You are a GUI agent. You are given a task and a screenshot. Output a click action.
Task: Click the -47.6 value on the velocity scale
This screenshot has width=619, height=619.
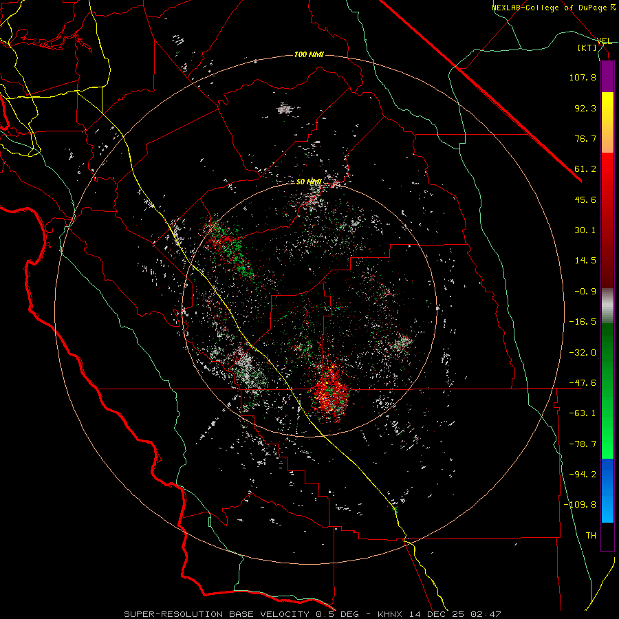[583, 383]
